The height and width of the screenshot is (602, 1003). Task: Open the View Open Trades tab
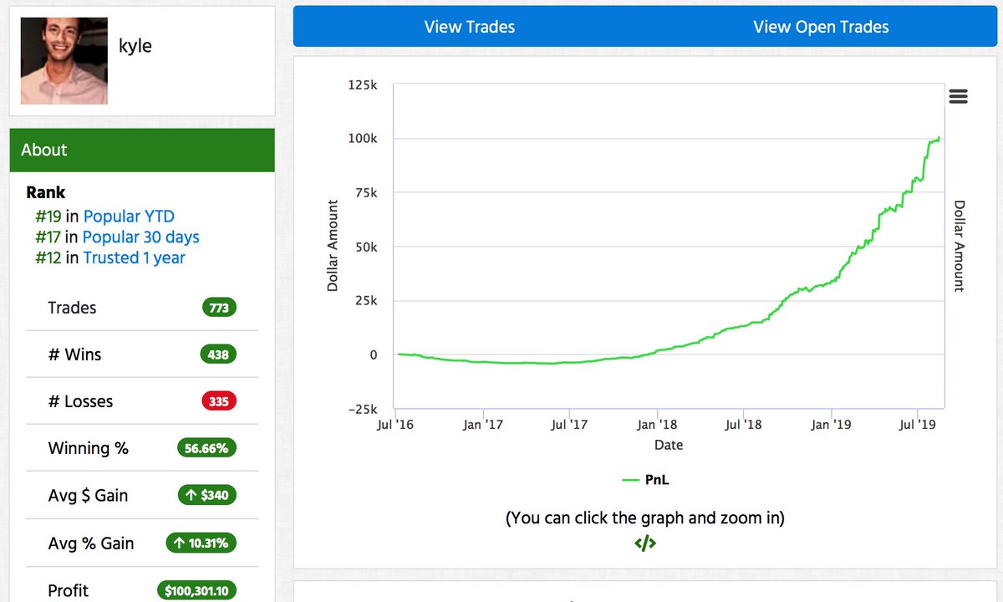pyautogui.click(x=821, y=27)
